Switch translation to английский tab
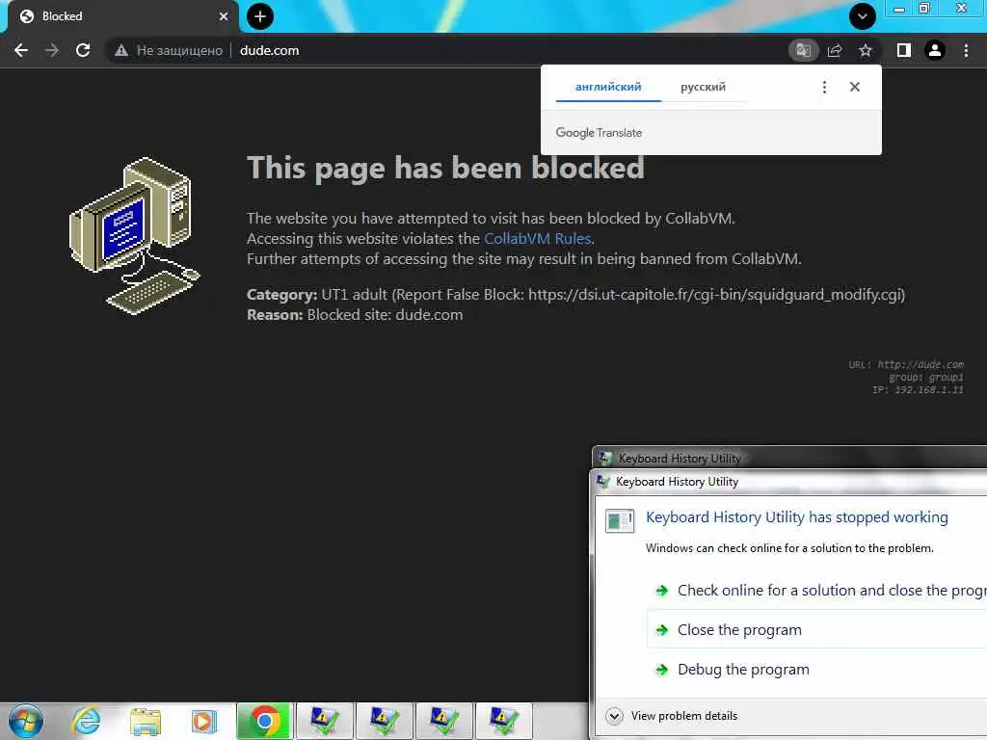This screenshot has width=987, height=740. click(608, 87)
